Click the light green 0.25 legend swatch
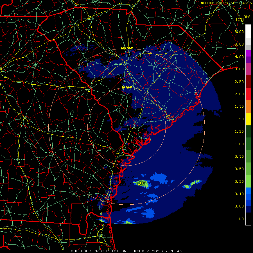 coord(248,181)
